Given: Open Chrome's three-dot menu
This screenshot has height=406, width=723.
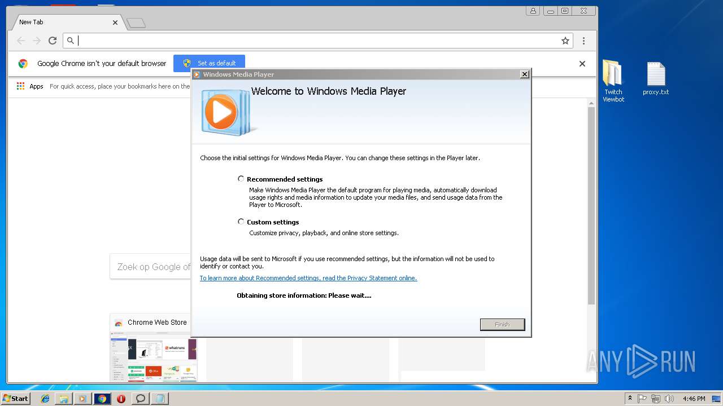Looking at the screenshot, I should (583, 41).
